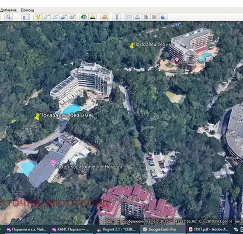Image resolution: width=243 pixels, height=234 pixels.
Task: Open the Regent 2.1 taskbar window
Action: 117,229
